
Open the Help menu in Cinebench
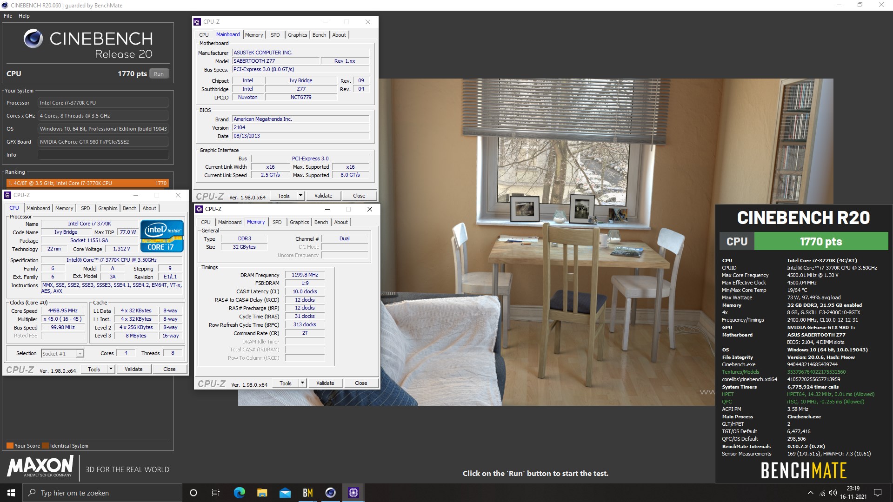24,16
